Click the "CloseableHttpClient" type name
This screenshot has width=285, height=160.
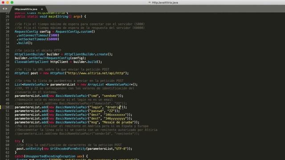[32, 62]
